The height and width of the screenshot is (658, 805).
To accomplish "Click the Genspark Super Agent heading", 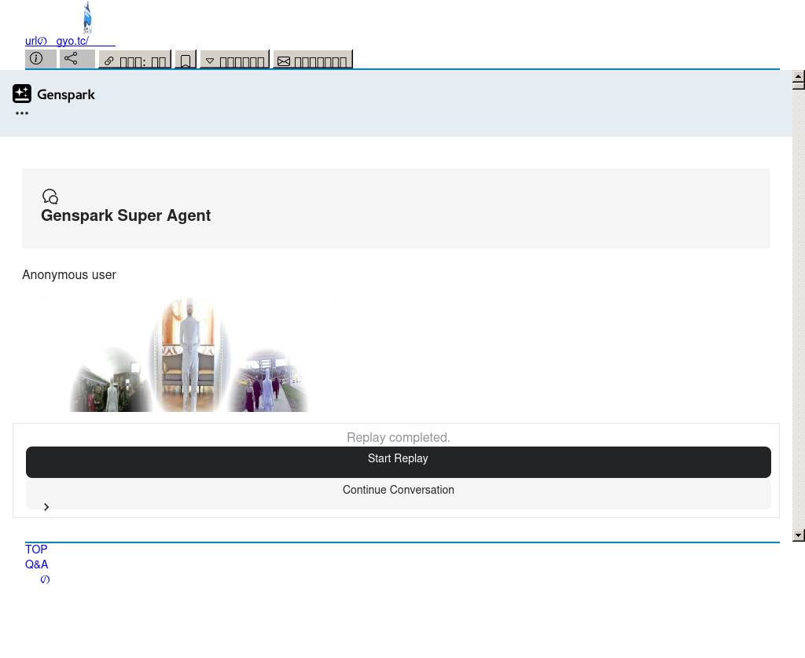I will (126, 215).
